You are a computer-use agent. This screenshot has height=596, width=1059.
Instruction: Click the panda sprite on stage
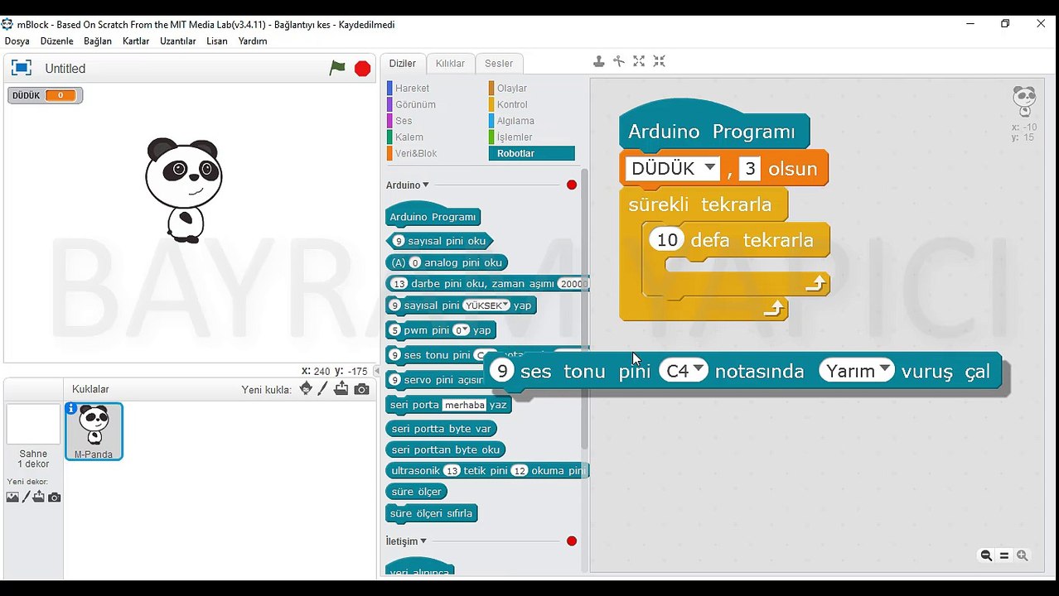pos(184,190)
